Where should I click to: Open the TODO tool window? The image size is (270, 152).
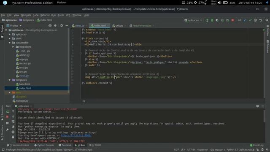[x=95, y=145]
